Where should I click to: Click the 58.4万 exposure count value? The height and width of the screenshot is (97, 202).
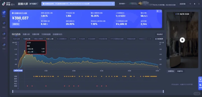(x=144, y=16)
